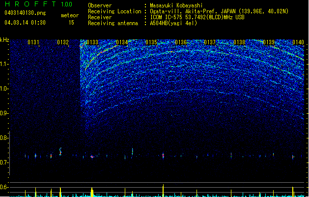
Task: Click the Observer label
Action: pos(100,5)
